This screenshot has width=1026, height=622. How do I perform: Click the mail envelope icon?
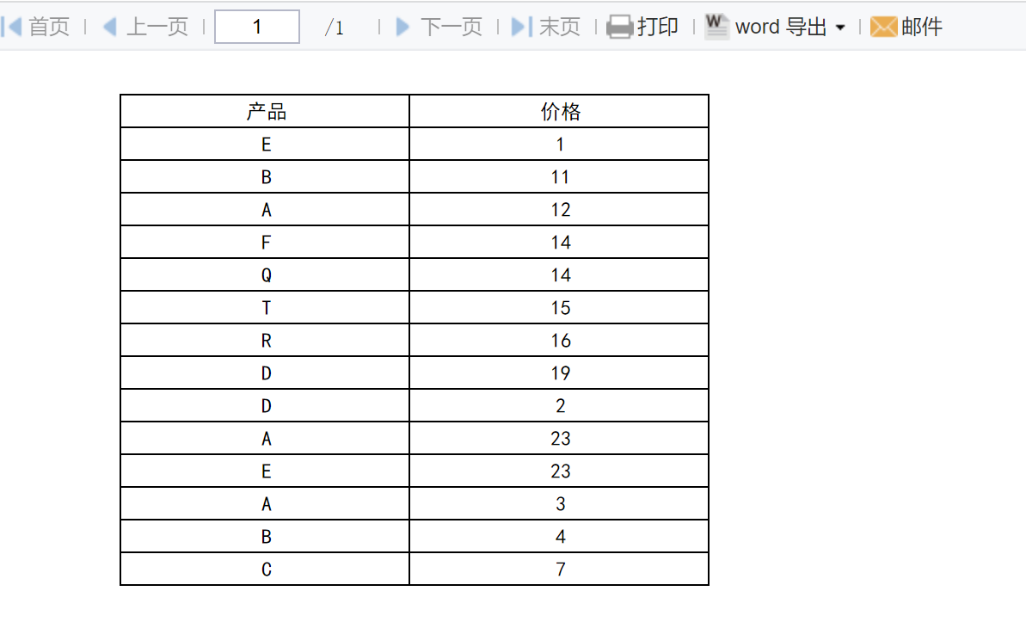(883, 27)
